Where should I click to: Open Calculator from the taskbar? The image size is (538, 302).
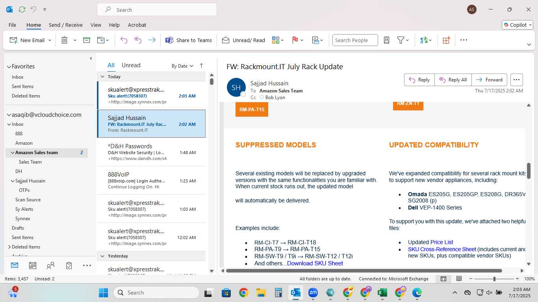[278, 293]
